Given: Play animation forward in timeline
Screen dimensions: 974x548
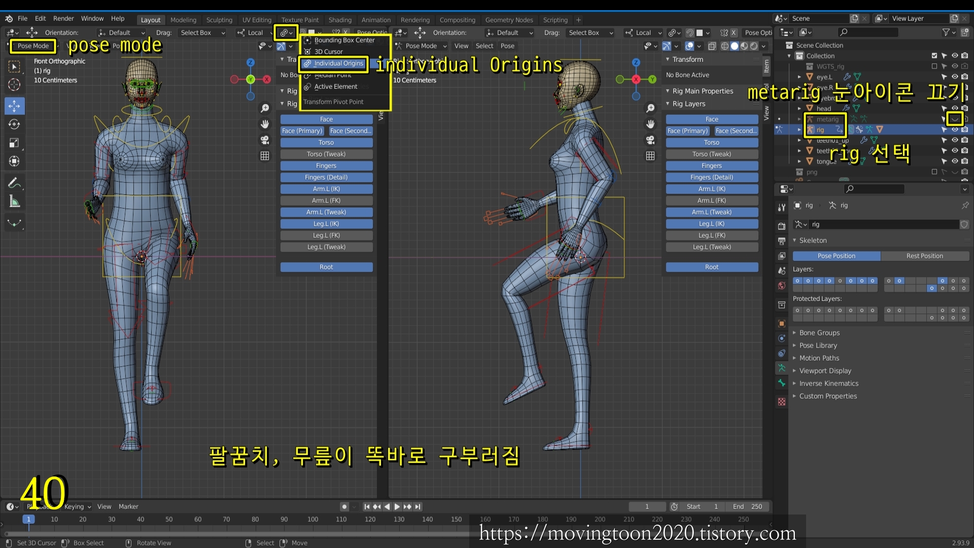Looking at the screenshot, I should pos(397,506).
